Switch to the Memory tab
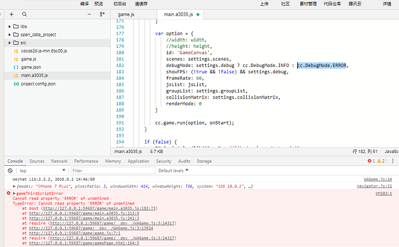Screen dimensions: 399x247 click(x=113, y=161)
